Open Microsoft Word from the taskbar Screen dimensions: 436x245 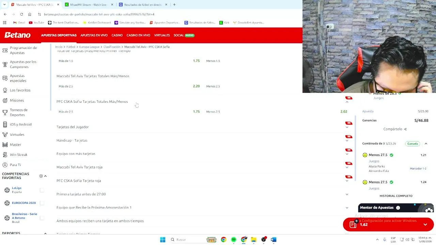click(x=274, y=240)
